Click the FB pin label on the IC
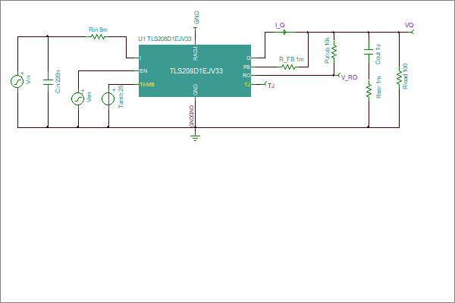This screenshot has height=303, width=455. pos(246,67)
